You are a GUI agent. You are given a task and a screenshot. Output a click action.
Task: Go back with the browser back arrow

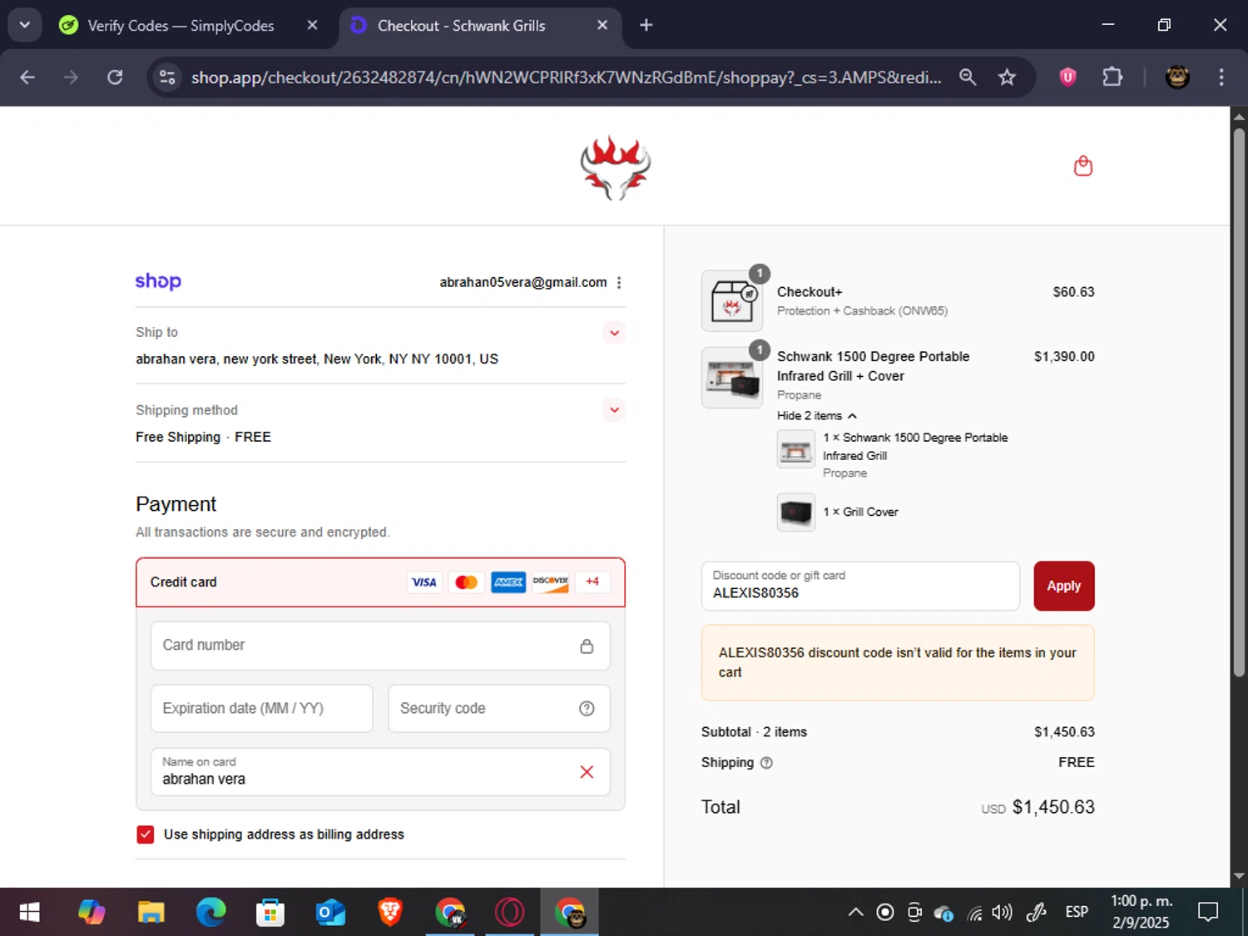point(27,77)
